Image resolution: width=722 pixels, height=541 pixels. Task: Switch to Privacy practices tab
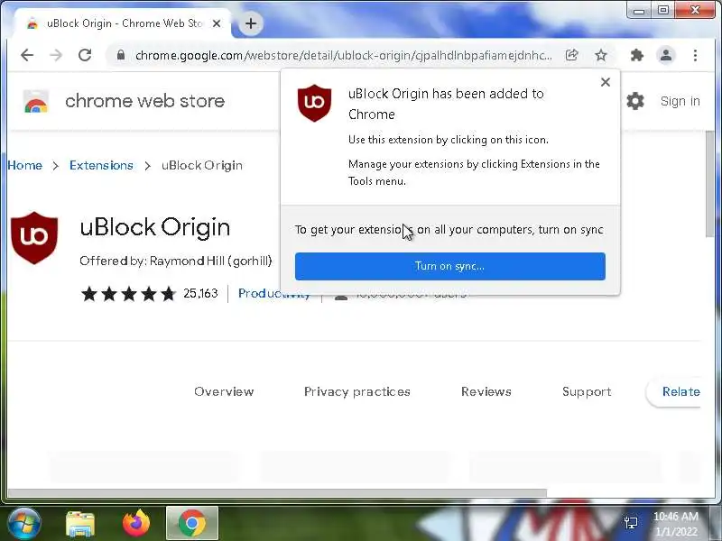point(356,391)
